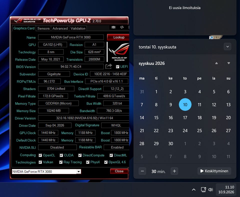240x197 pixels.
Task: Click the 30 min. focus duration value
Action: pos(158,171)
